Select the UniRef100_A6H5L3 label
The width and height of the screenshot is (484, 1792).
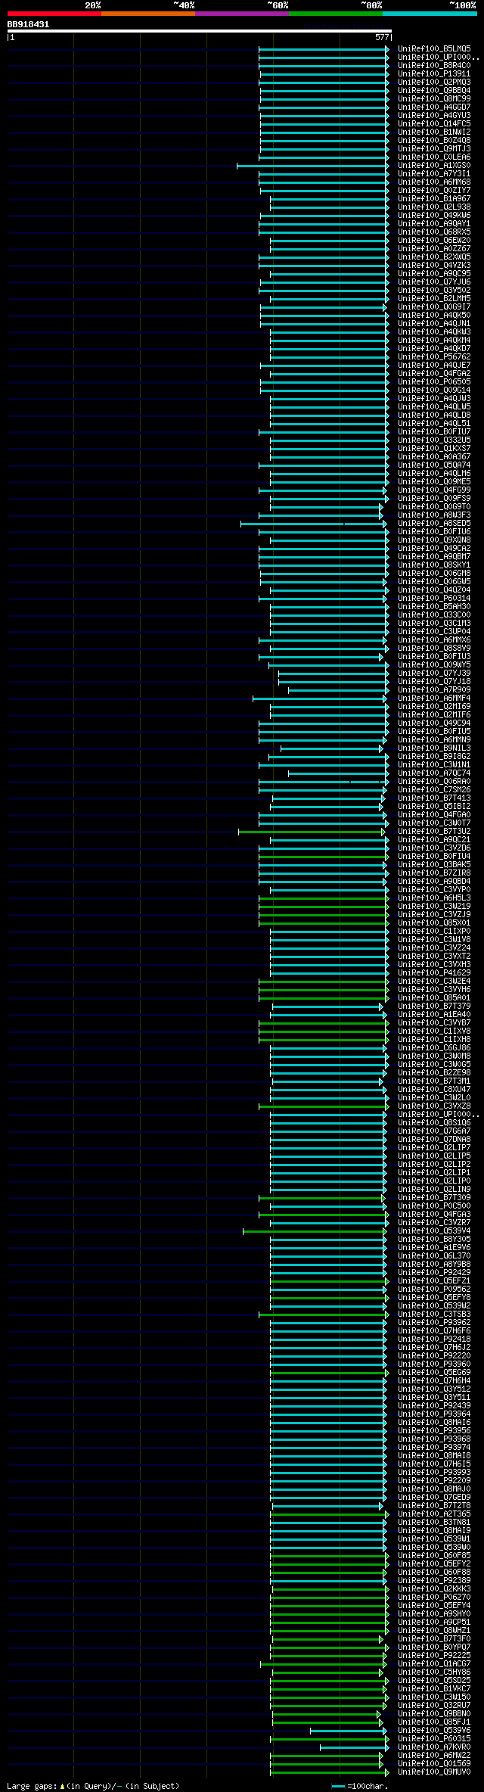pyautogui.click(x=434, y=898)
